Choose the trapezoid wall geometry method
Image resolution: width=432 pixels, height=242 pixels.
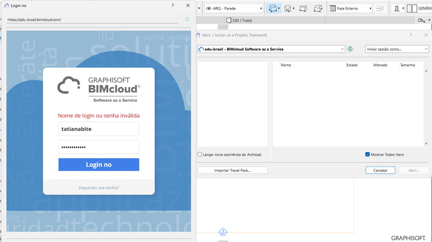click(x=303, y=9)
